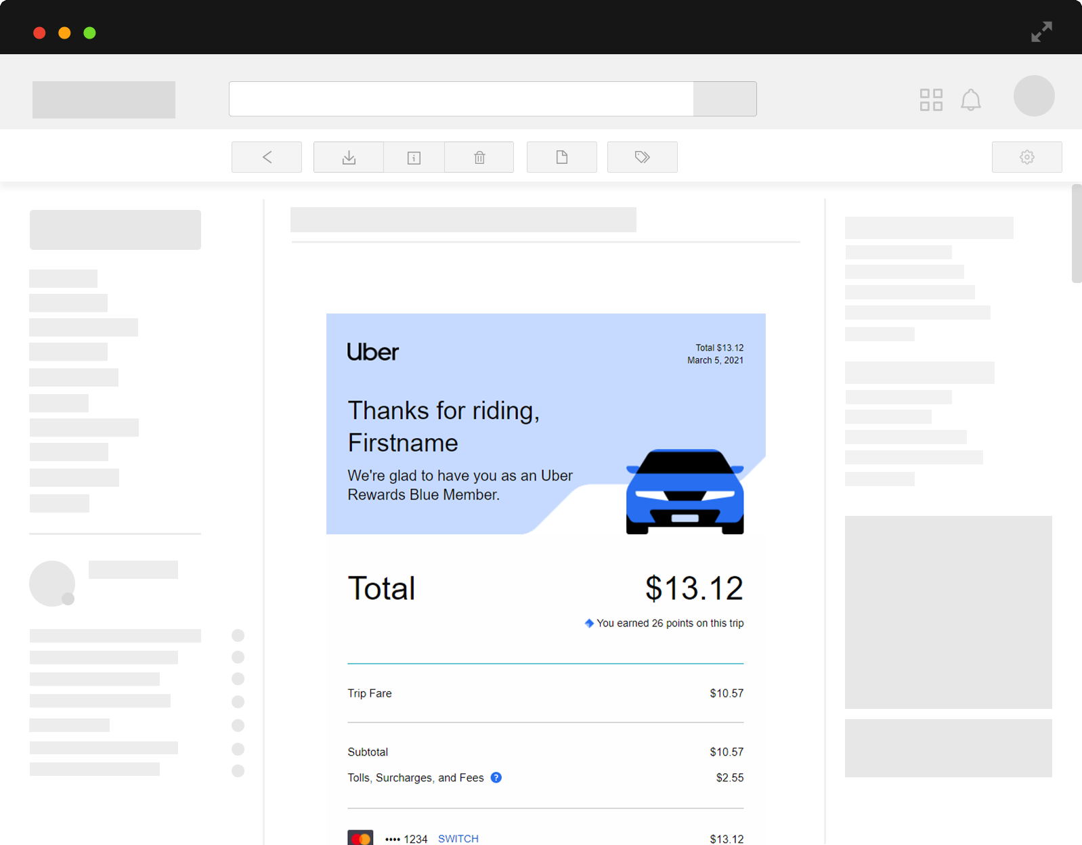Open the round profile avatar in the header
Screen dimensions: 1082x845
pyautogui.click(x=1034, y=95)
